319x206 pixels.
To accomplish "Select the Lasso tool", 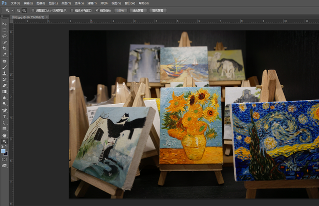I will (x=4, y=36).
